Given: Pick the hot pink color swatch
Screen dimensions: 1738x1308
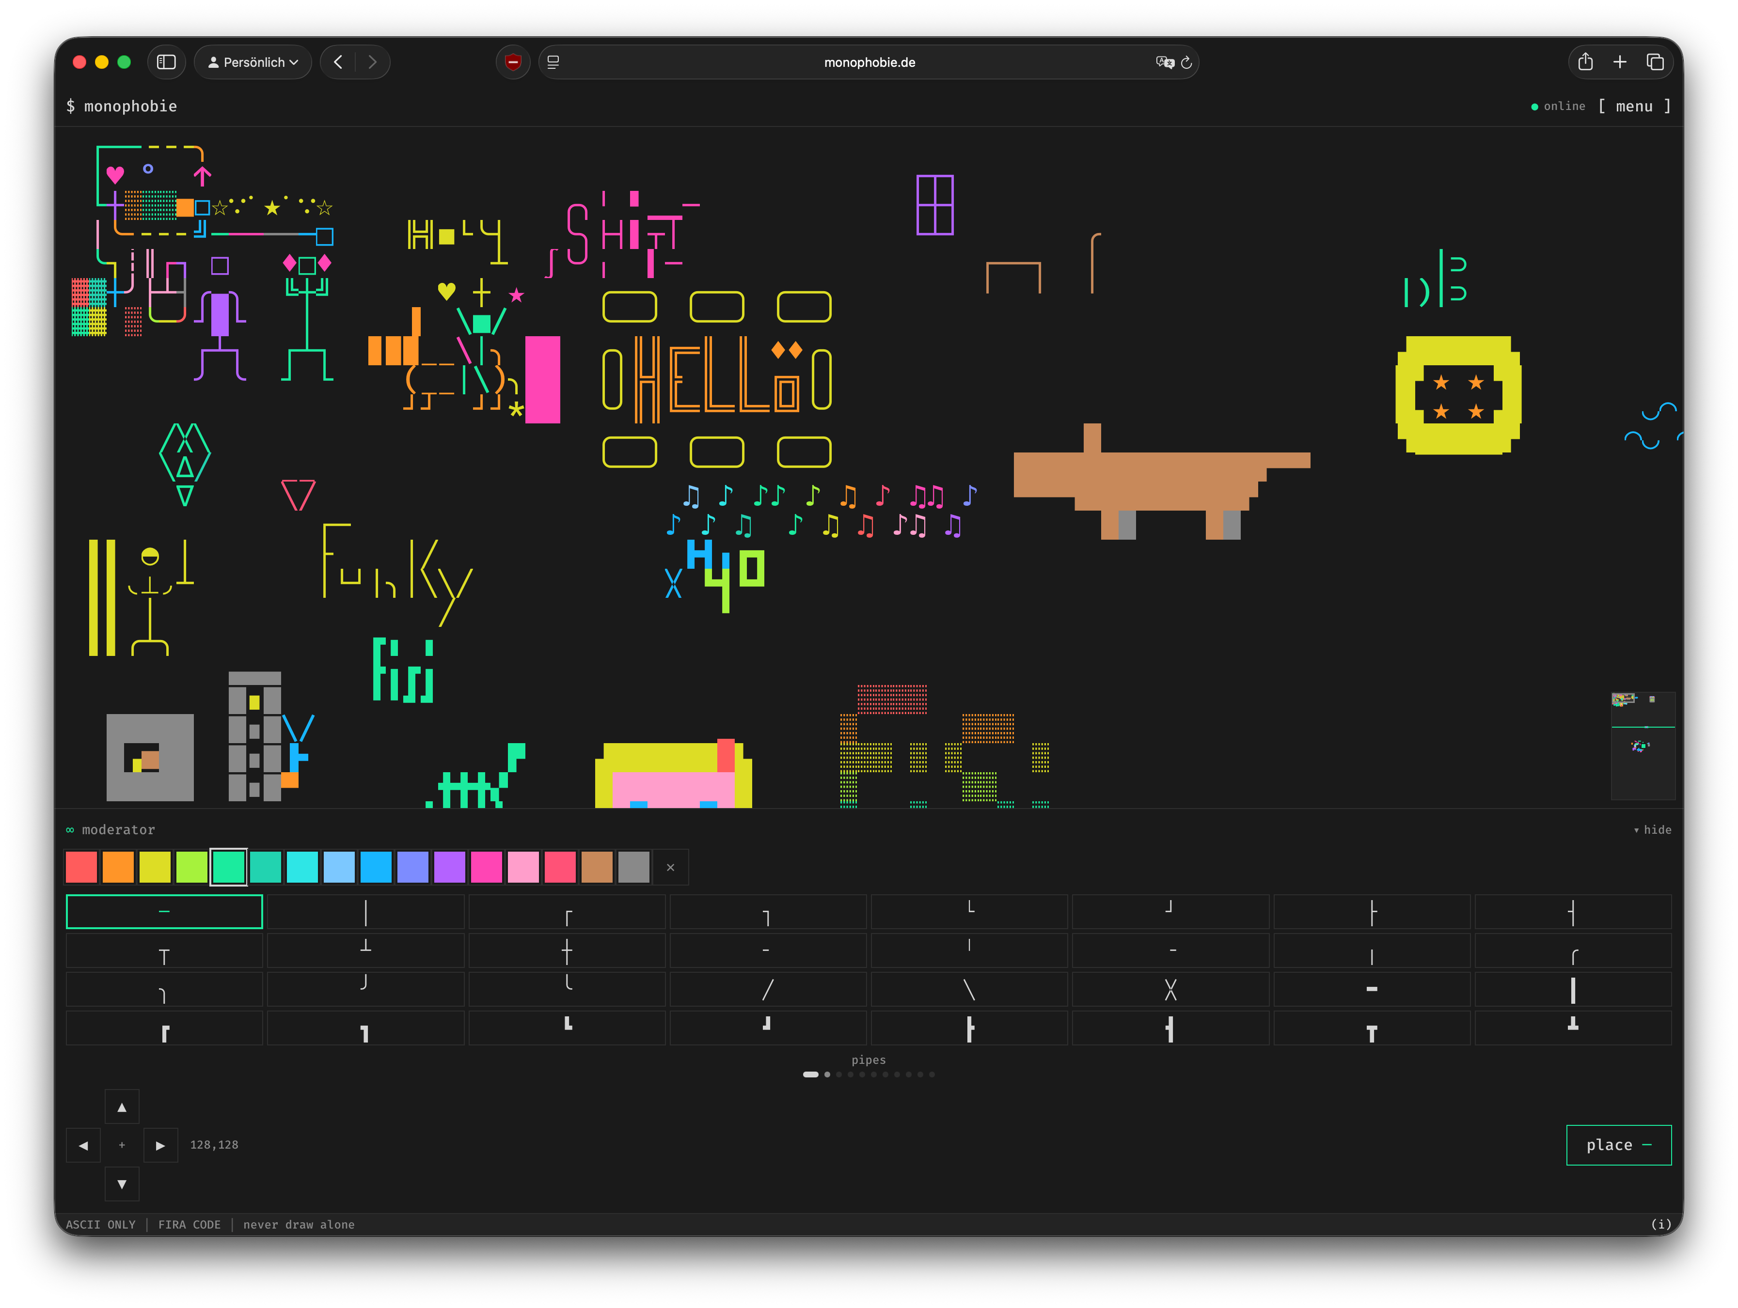Looking at the screenshot, I should pyautogui.click(x=486, y=867).
